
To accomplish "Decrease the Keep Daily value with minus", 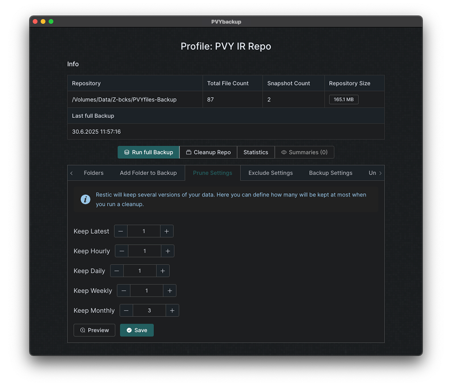I will (117, 271).
